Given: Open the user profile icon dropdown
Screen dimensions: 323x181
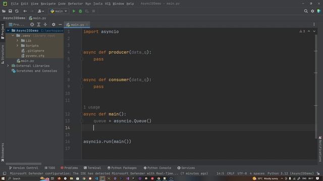Looking at the screenshot, I should 40,11.
